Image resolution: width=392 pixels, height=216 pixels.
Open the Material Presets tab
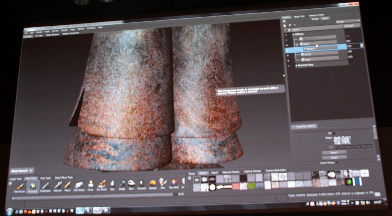click(x=231, y=172)
